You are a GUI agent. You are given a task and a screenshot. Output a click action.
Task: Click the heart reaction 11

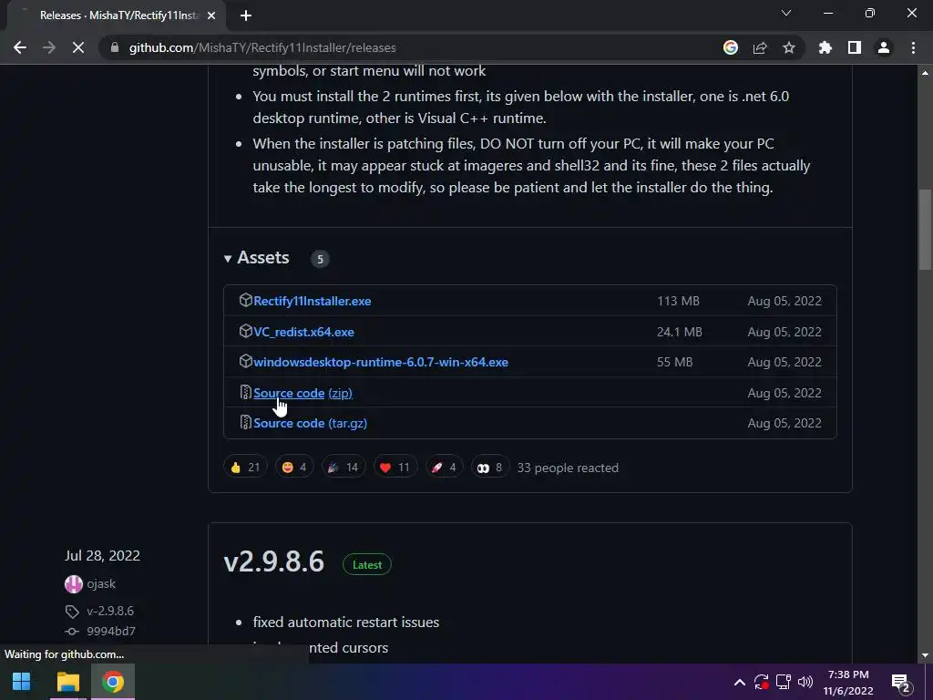(x=395, y=468)
